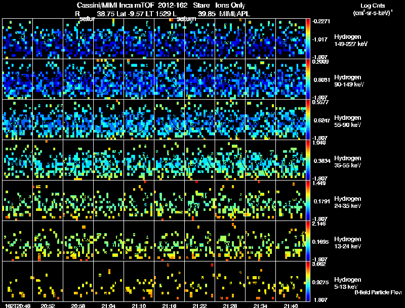Open the 149-227 keV panel at 20:46
Image resolution: width=405 pixels, height=308 pixels.
18,39
